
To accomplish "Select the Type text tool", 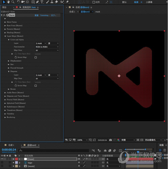I will 42,2.
